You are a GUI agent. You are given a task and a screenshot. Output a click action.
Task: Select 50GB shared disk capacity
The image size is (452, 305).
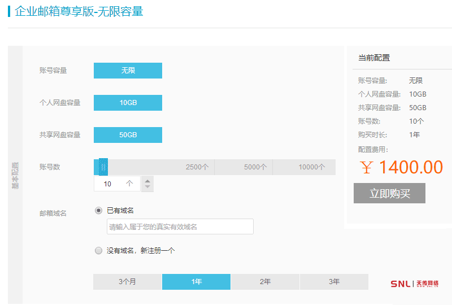tap(128, 135)
